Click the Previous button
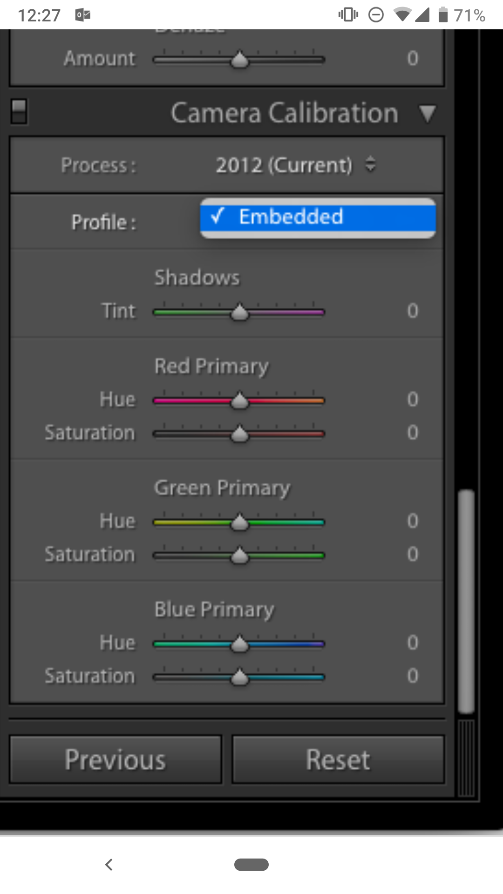503x894 pixels. [116, 759]
